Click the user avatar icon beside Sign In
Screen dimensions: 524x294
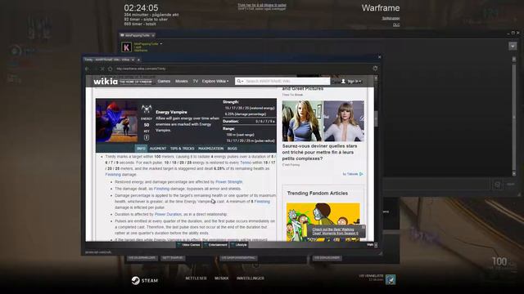(343, 81)
